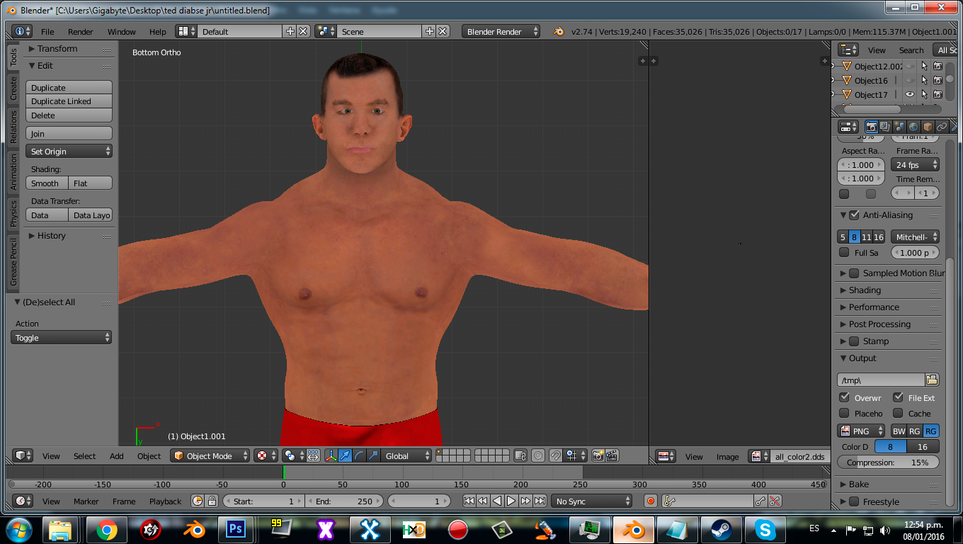
Task: Apply Flat shading
Action: (91, 183)
